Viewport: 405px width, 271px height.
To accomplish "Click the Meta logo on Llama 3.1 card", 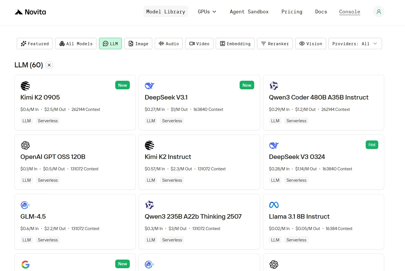I will 274,205.
